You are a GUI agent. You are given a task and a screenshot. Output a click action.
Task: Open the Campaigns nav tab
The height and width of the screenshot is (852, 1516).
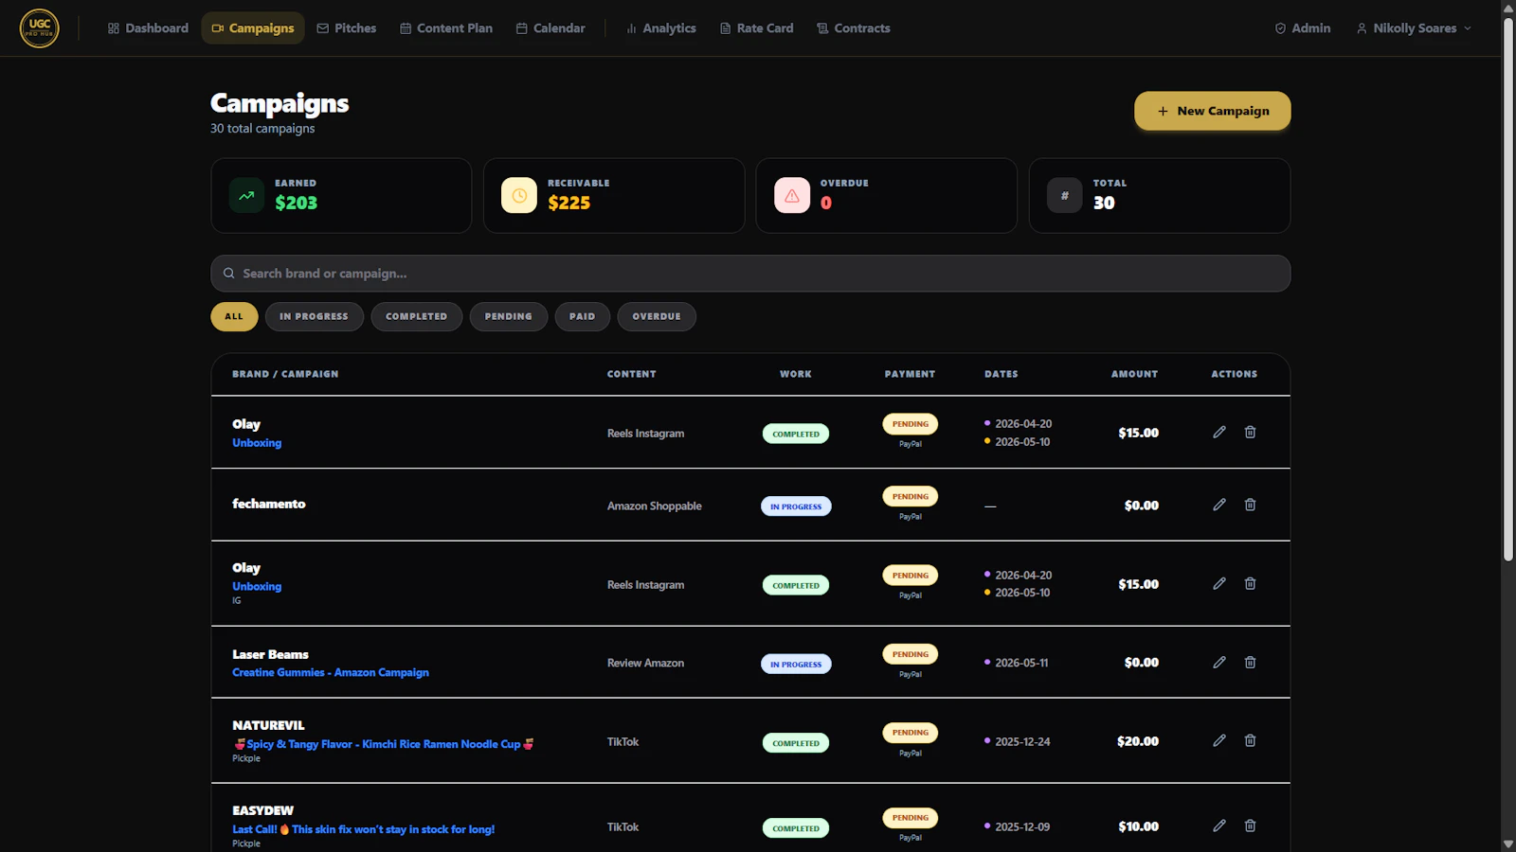[252, 28]
